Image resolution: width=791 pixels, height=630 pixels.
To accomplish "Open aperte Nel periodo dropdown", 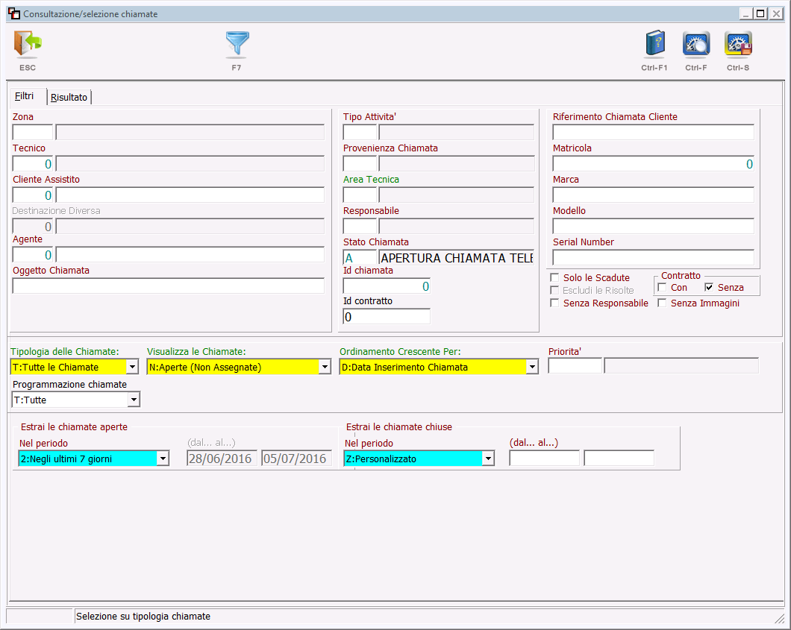I will pyautogui.click(x=163, y=459).
